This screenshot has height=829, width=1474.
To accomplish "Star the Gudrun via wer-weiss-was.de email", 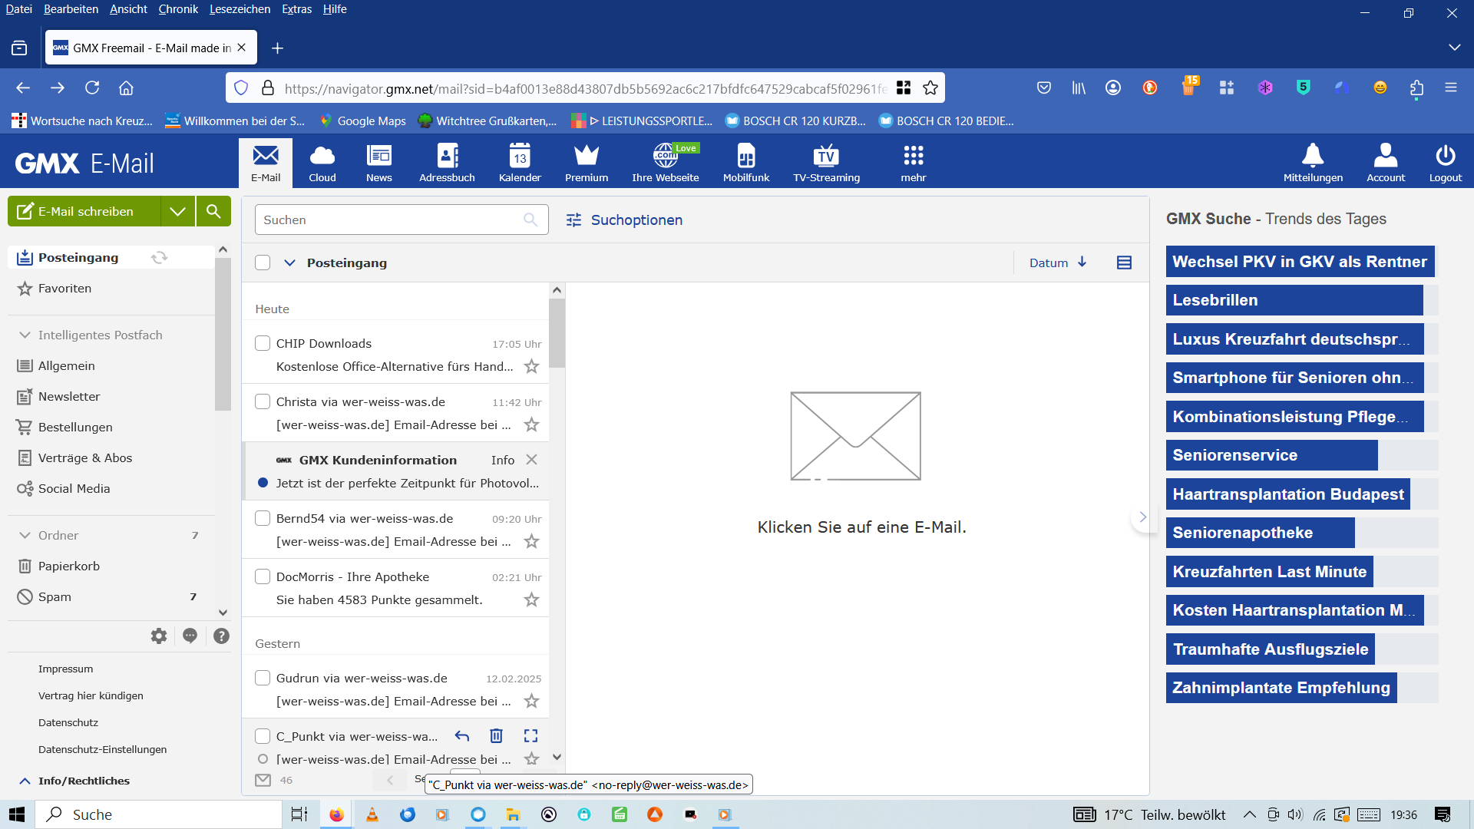I will (x=531, y=701).
